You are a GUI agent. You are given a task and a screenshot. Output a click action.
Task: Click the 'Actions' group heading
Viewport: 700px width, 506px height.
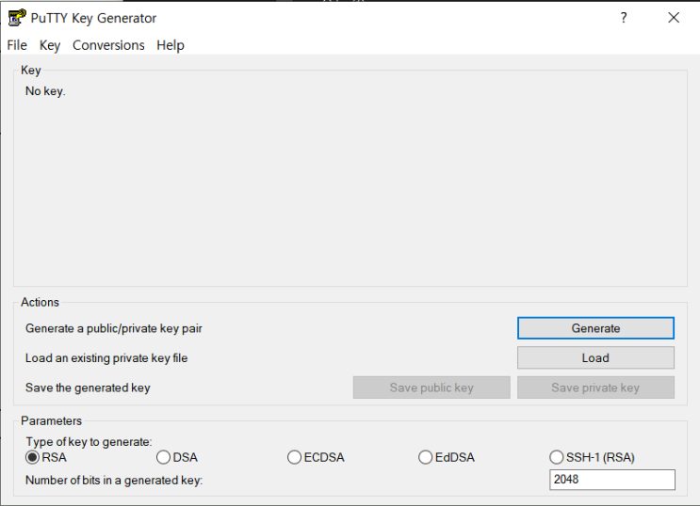coord(40,302)
